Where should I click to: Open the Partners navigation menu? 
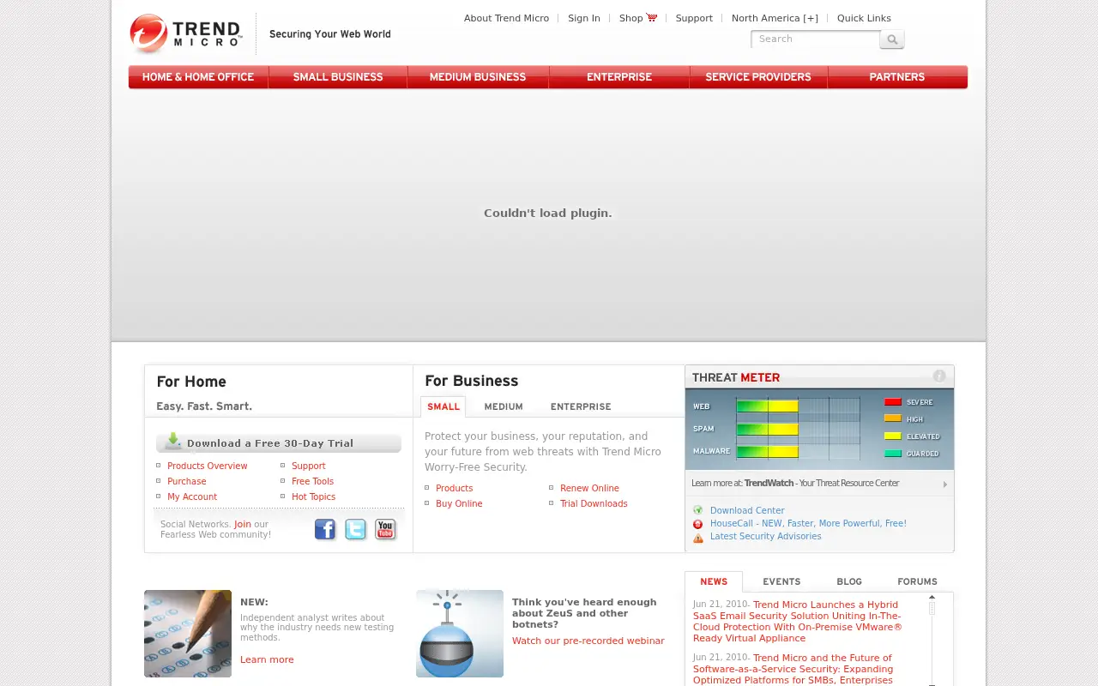(897, 77)
